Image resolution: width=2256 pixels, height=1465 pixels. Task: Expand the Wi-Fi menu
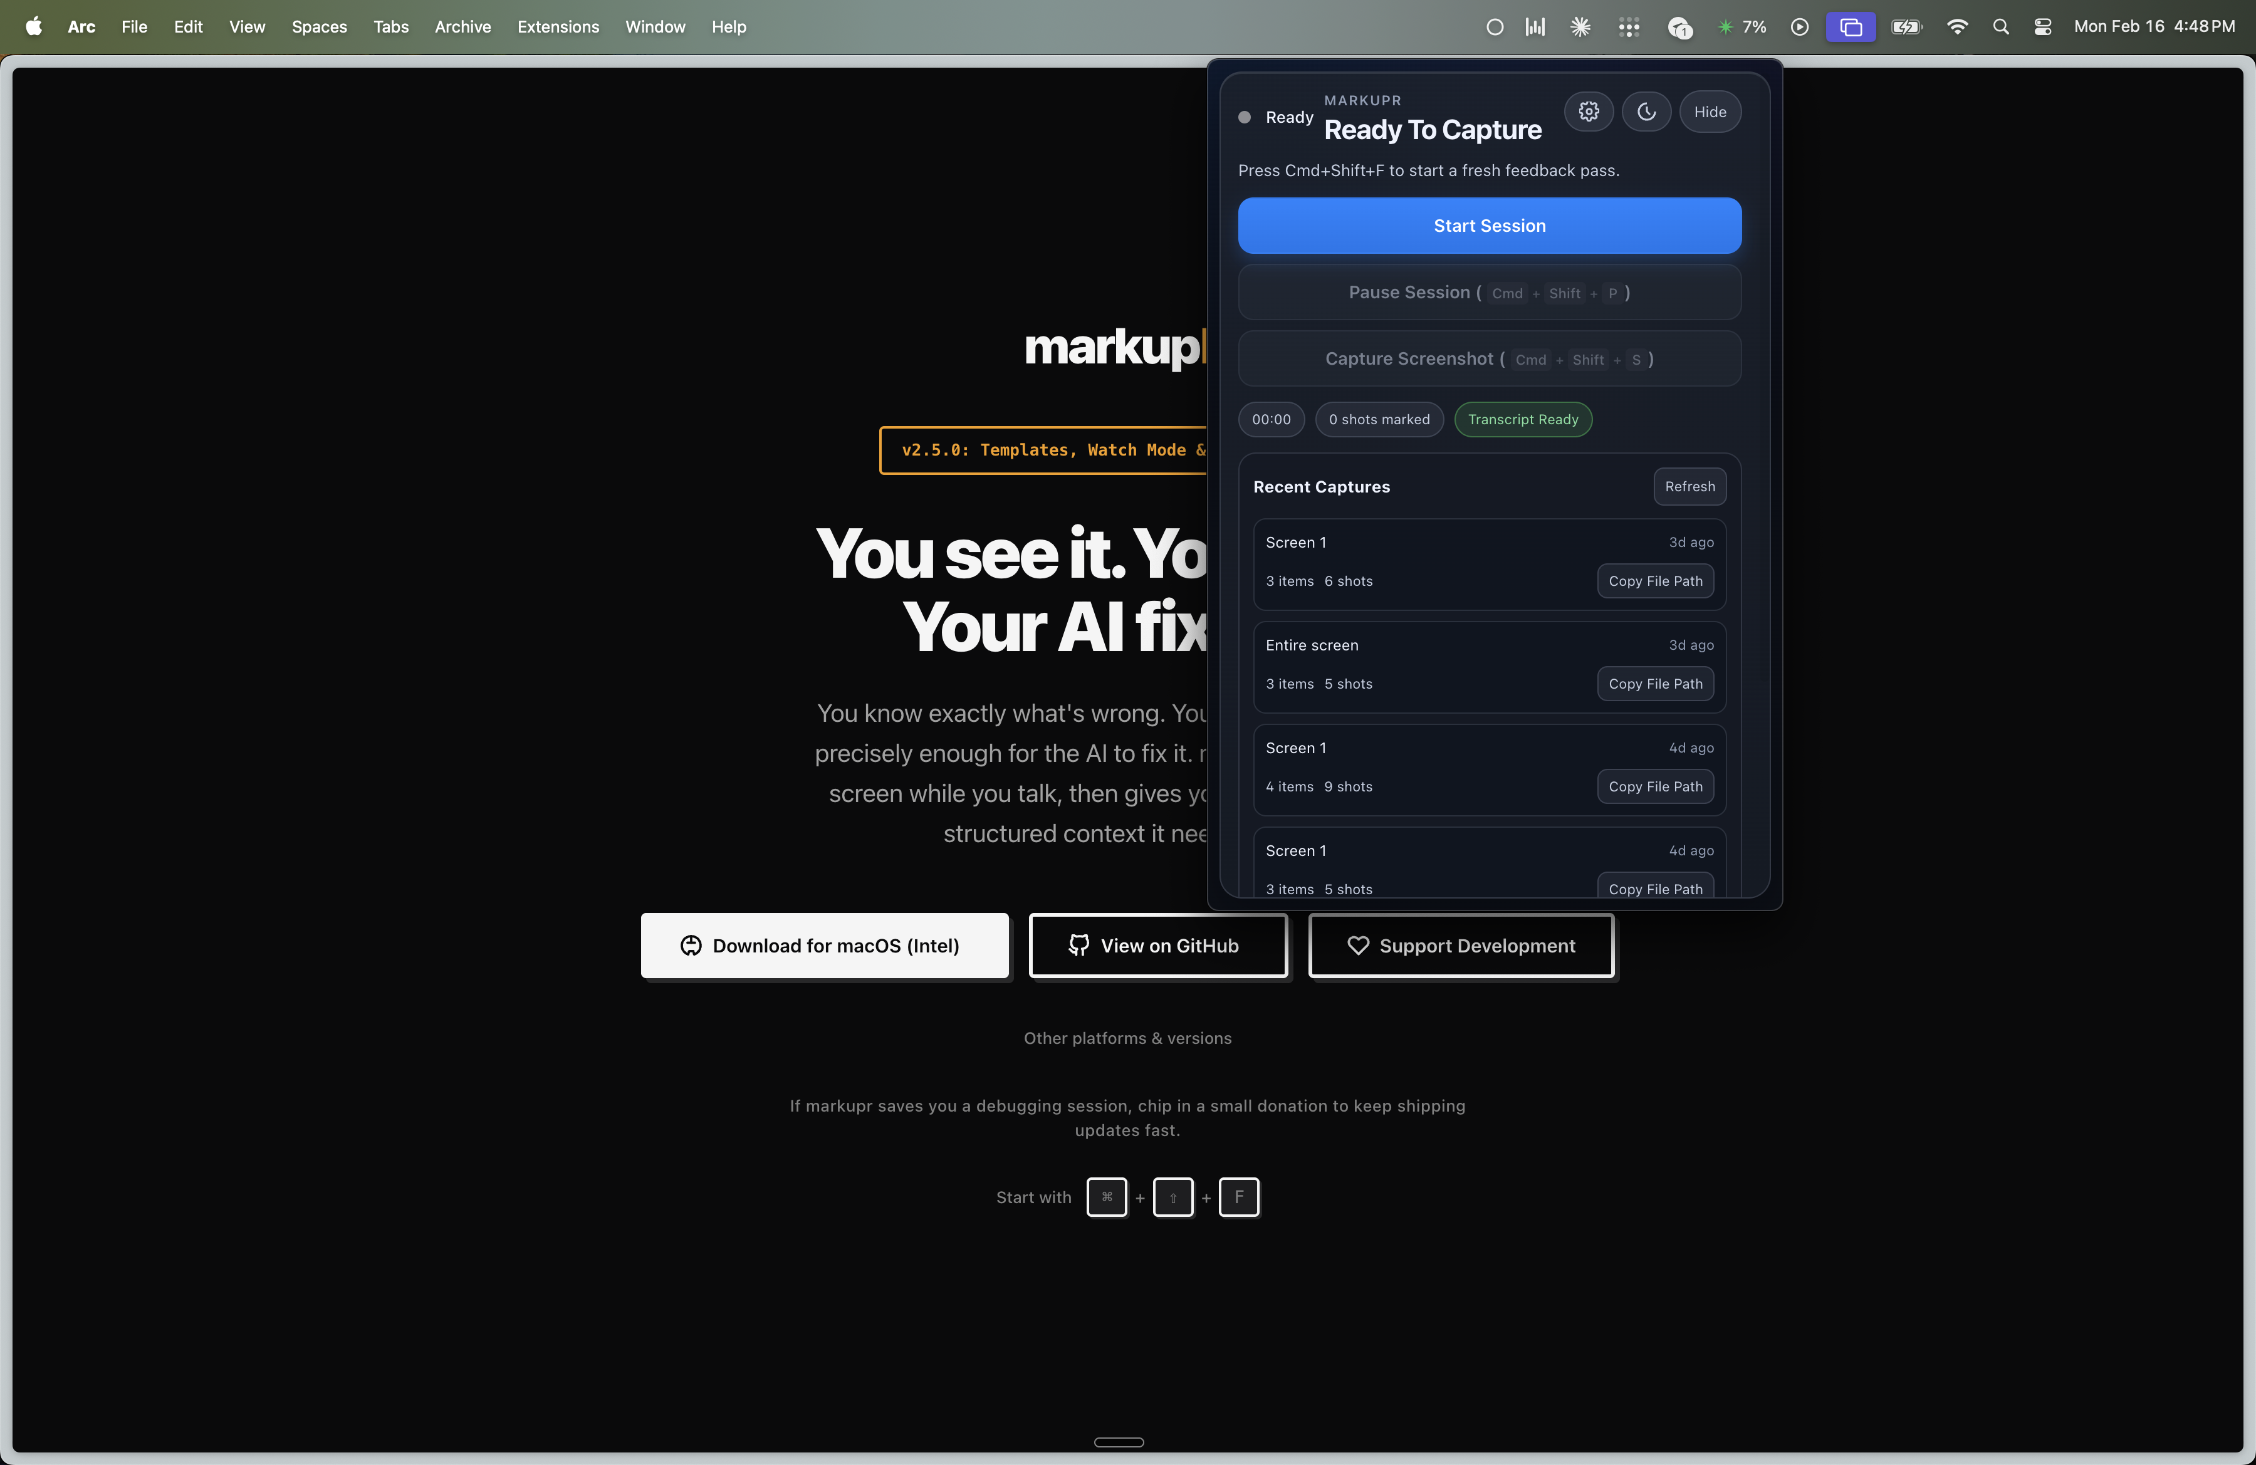1956,26
